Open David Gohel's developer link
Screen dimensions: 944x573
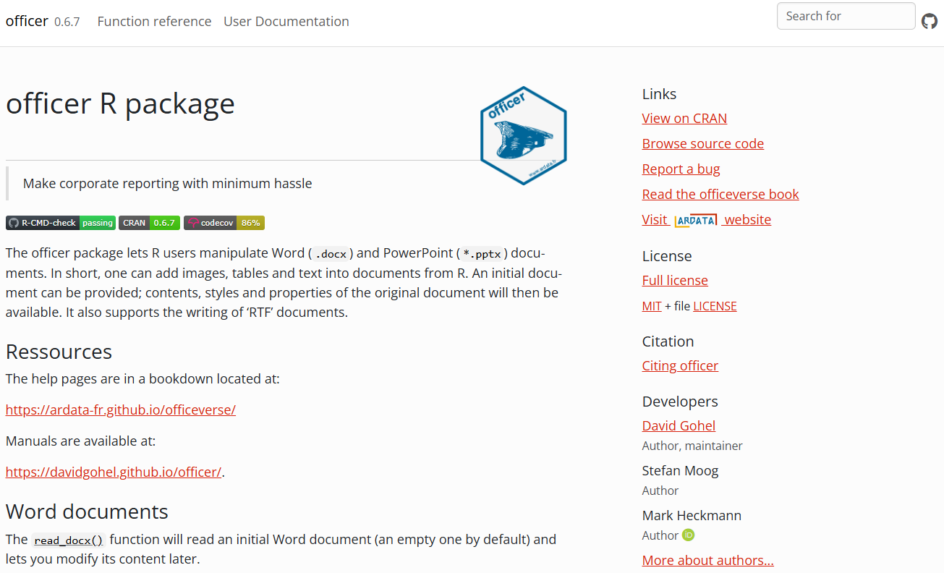tap(679, 426)
